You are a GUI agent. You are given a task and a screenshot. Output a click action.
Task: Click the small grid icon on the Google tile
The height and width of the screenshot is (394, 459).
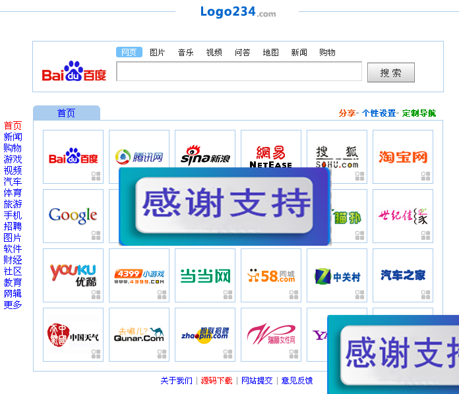(96, 235)
